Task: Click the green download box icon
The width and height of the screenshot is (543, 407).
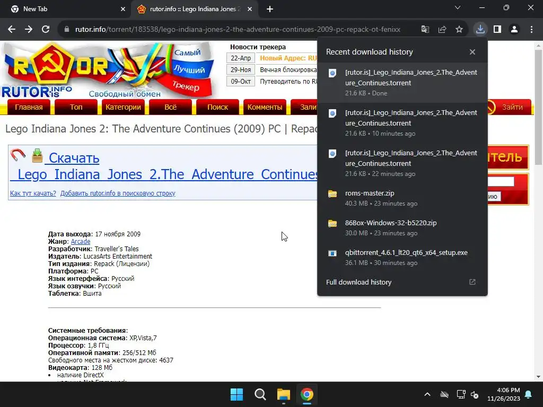Action: (x=38, y=155)
